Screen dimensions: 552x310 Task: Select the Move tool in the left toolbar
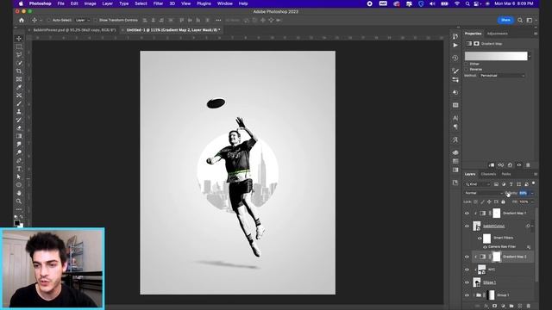click(x=19, y=38)
